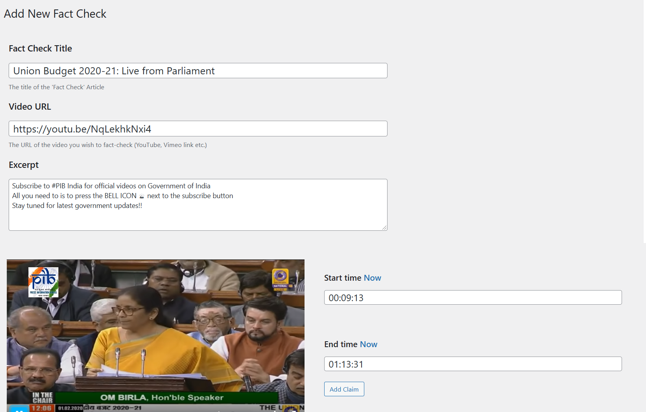
Task: Click the Start time field showing 00:09:13
Action: point(473,298)
